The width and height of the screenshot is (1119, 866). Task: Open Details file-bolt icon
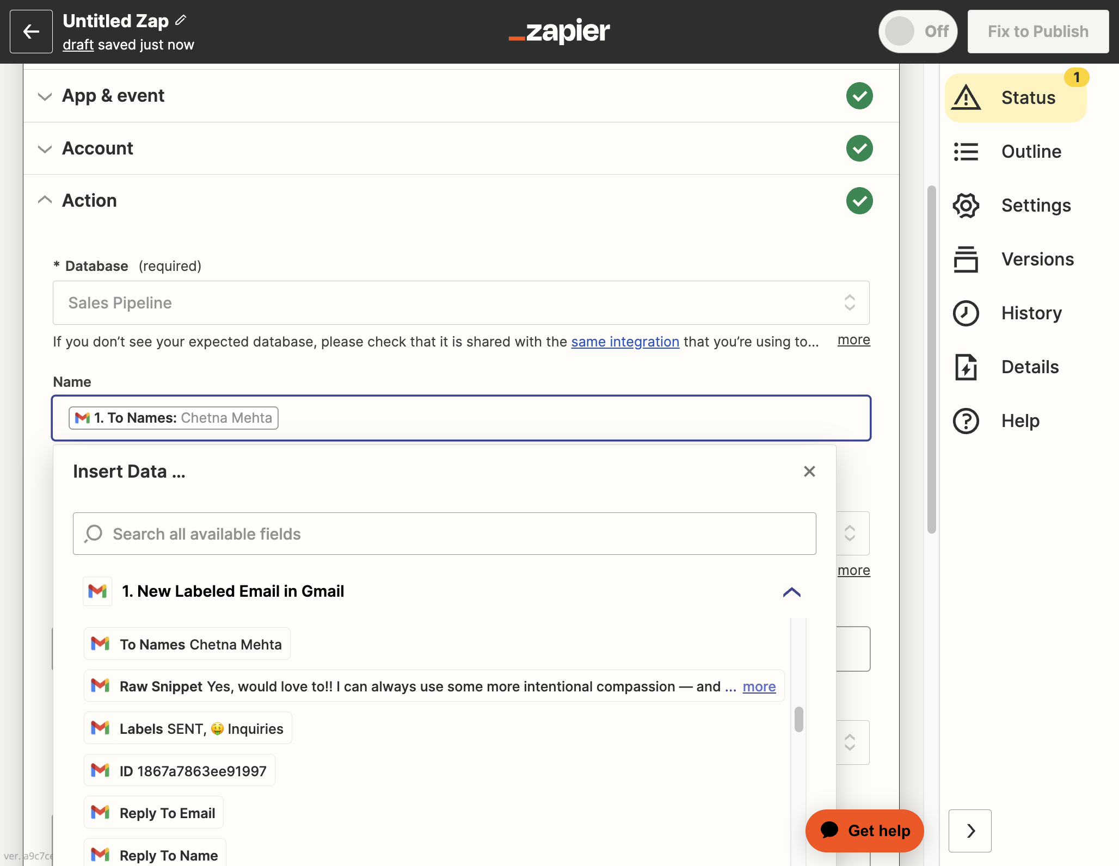coord(966,367)
